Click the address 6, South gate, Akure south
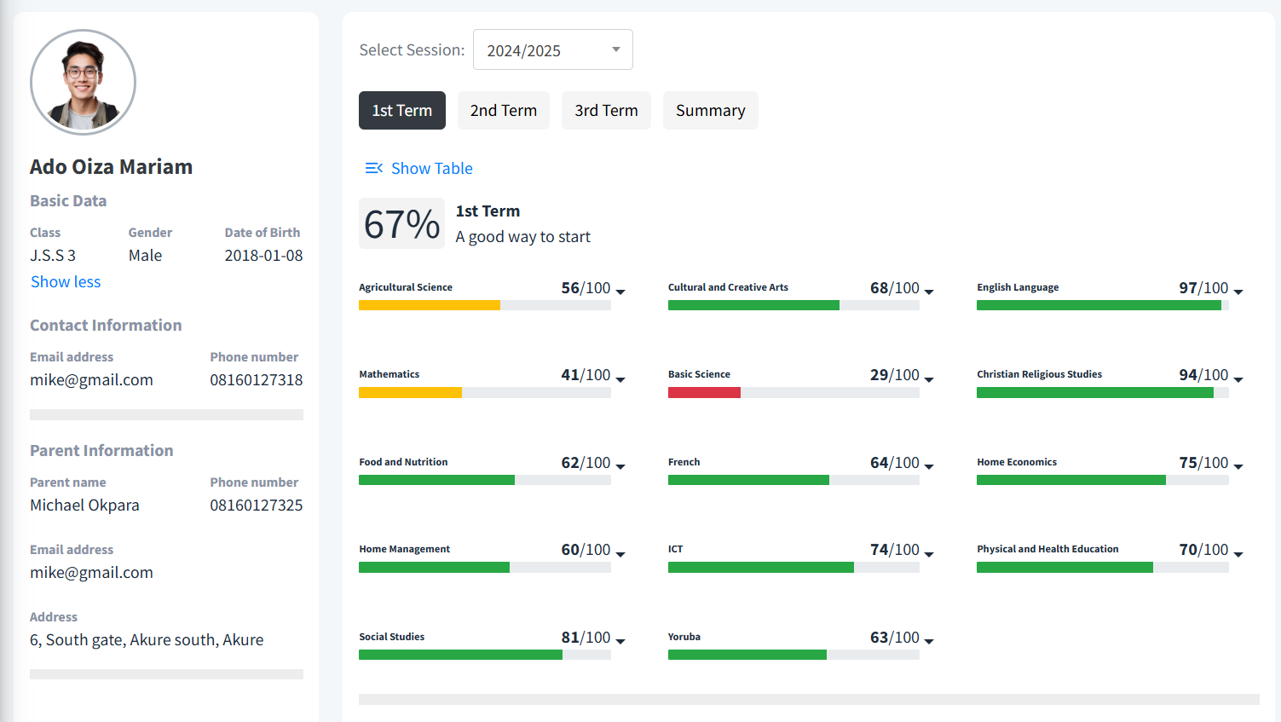 (x=147, y=639)
